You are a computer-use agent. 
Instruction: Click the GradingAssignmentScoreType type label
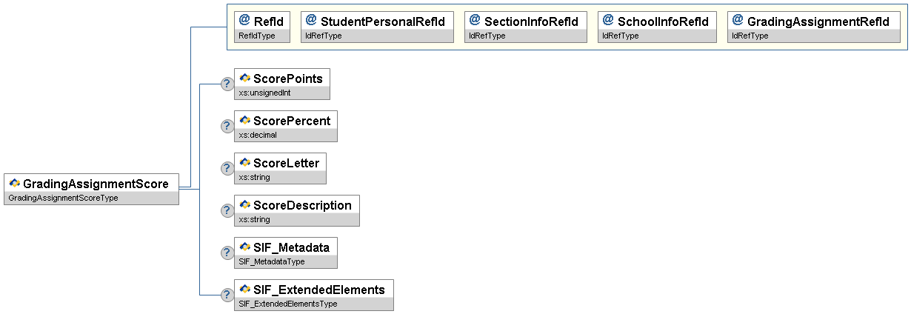click(64, 198)
